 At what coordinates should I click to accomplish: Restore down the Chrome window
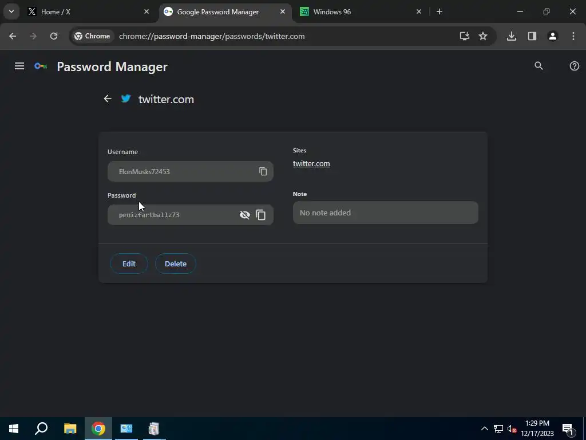547,11
